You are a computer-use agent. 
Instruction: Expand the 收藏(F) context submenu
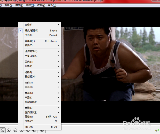click(39, 66)
